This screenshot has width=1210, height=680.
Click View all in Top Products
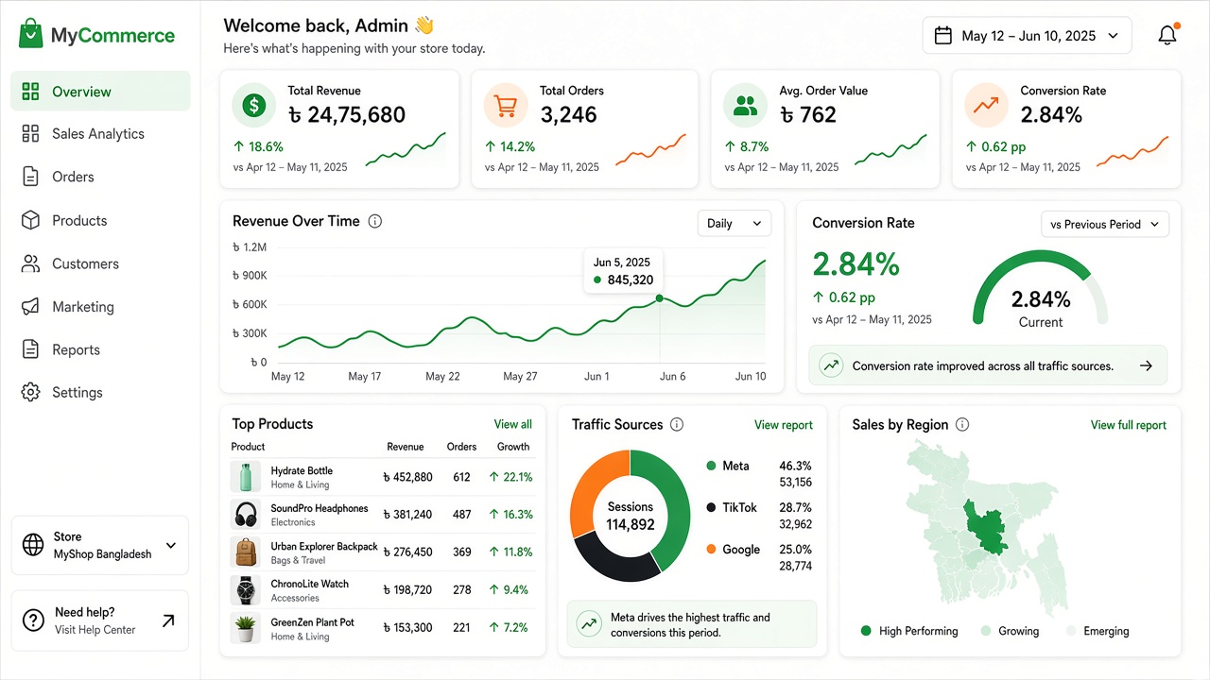512,424
